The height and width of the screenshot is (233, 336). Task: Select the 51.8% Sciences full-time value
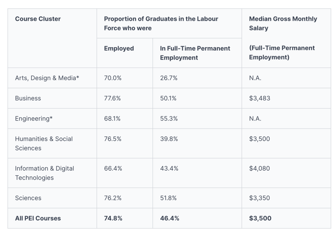[x=168, y=198]
